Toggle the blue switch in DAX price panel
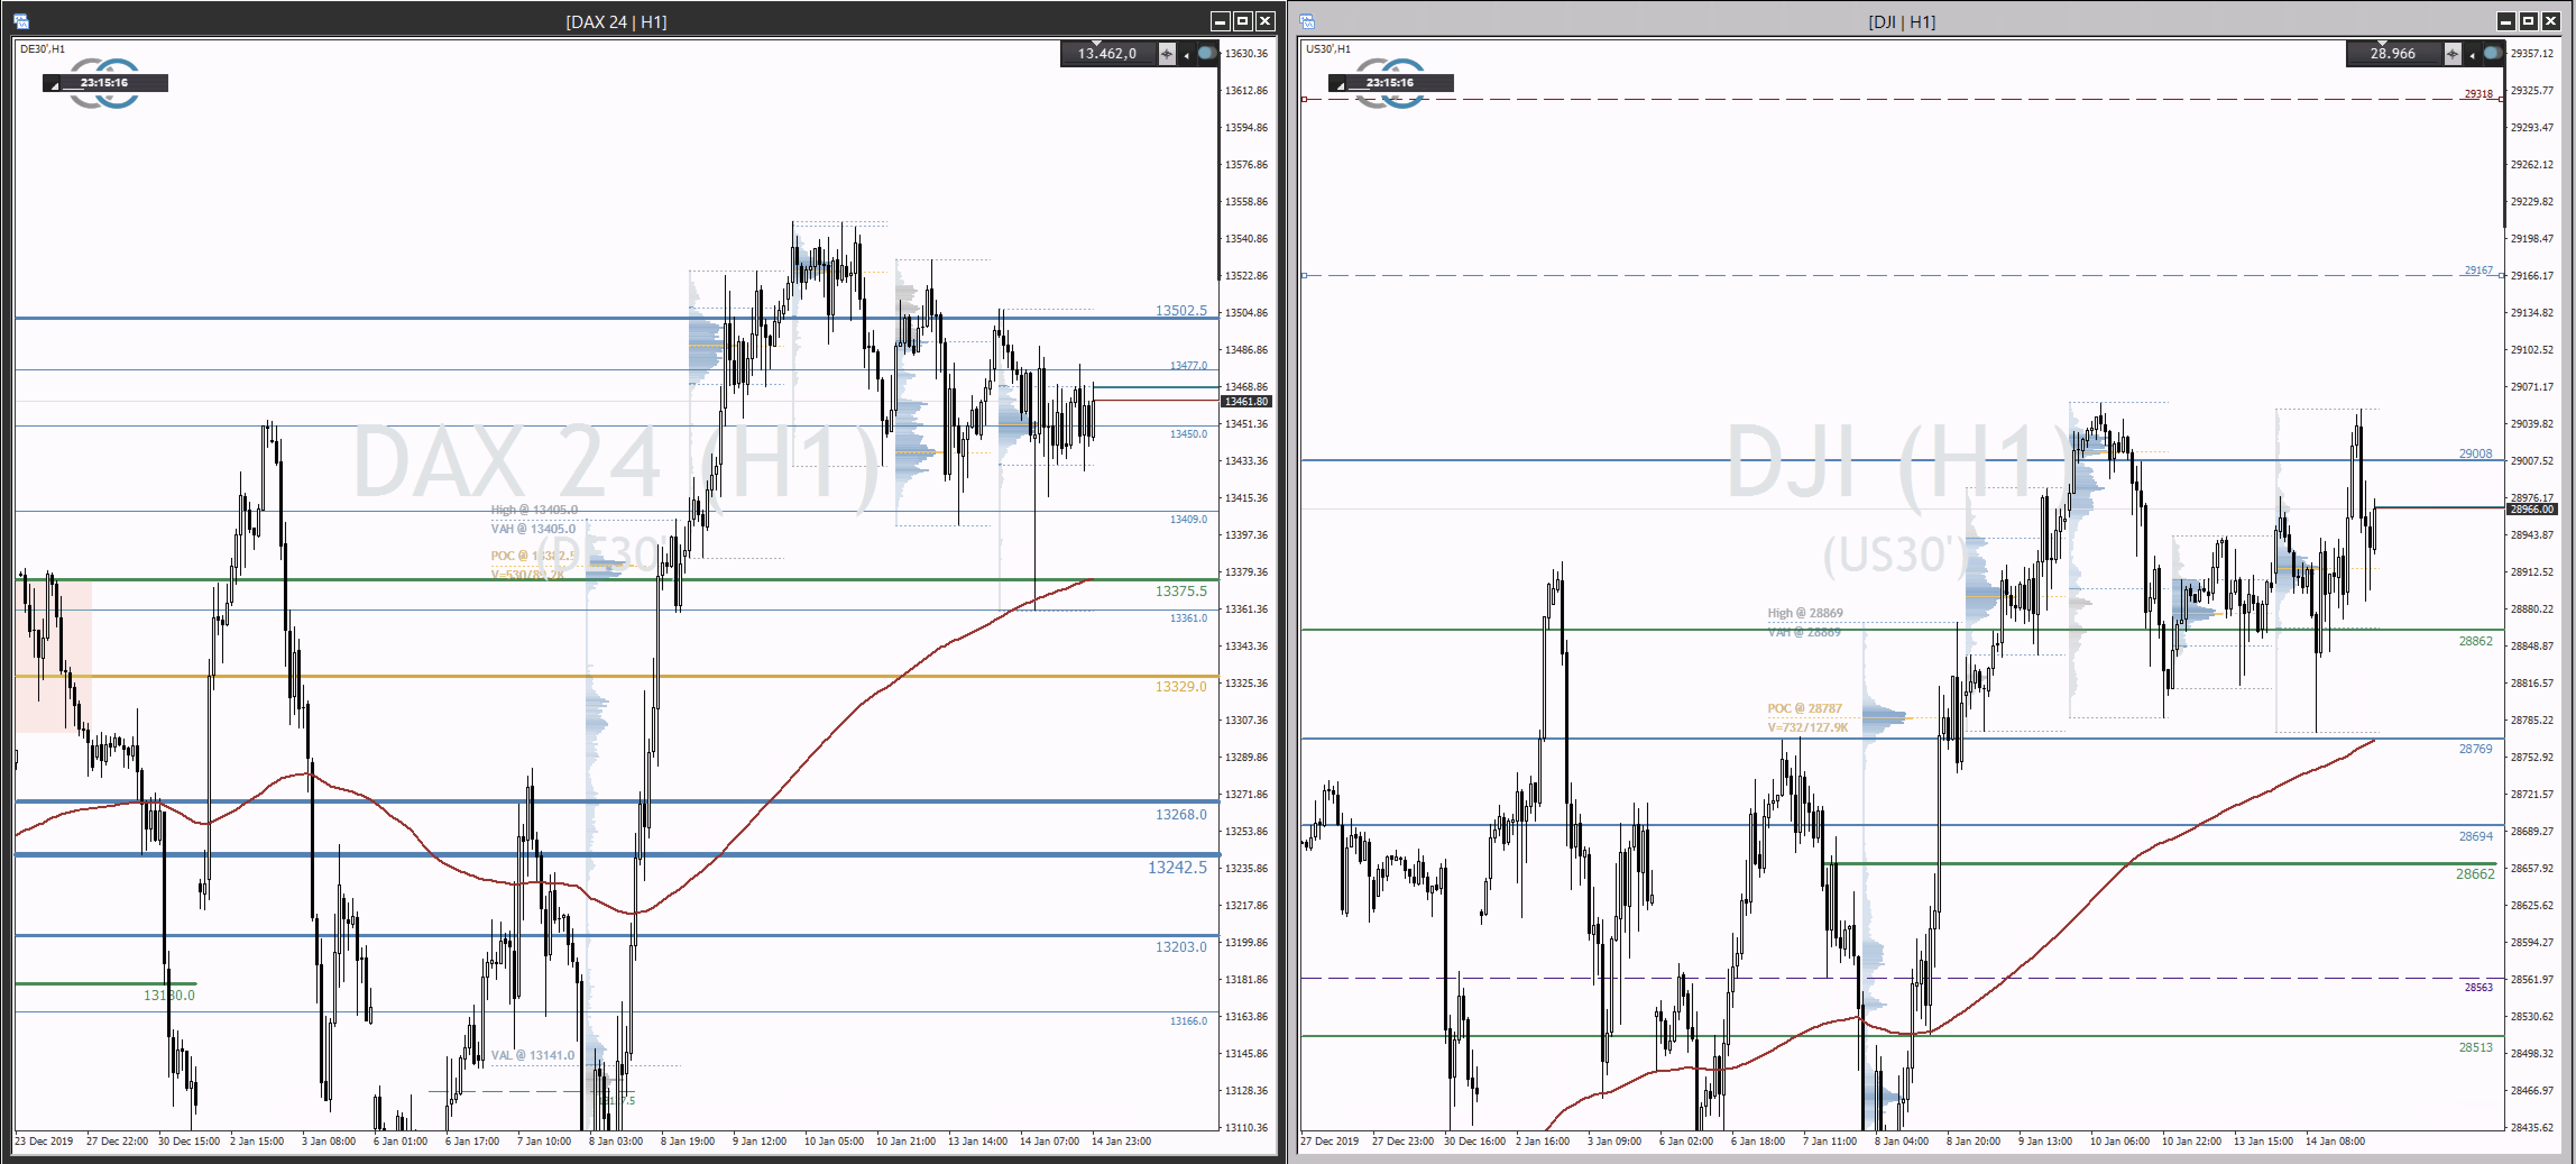The width and height of the screenshot is (2576, 1164). (1207, 53)
